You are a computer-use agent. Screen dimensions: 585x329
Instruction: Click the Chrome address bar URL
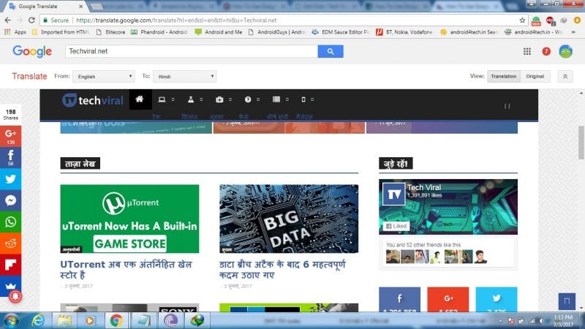[x=176, y=20]
